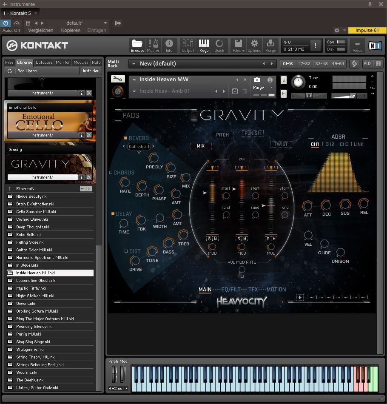Toggle the AUX rack button
The width and height of the screenshot is (387, 404).
coord(367,64)
